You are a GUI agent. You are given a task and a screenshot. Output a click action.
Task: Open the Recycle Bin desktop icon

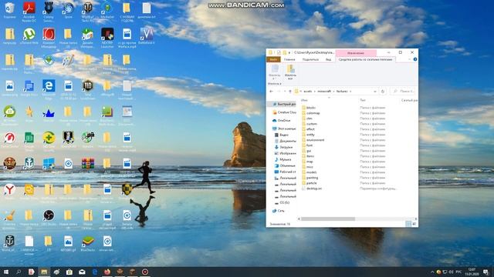10,10
